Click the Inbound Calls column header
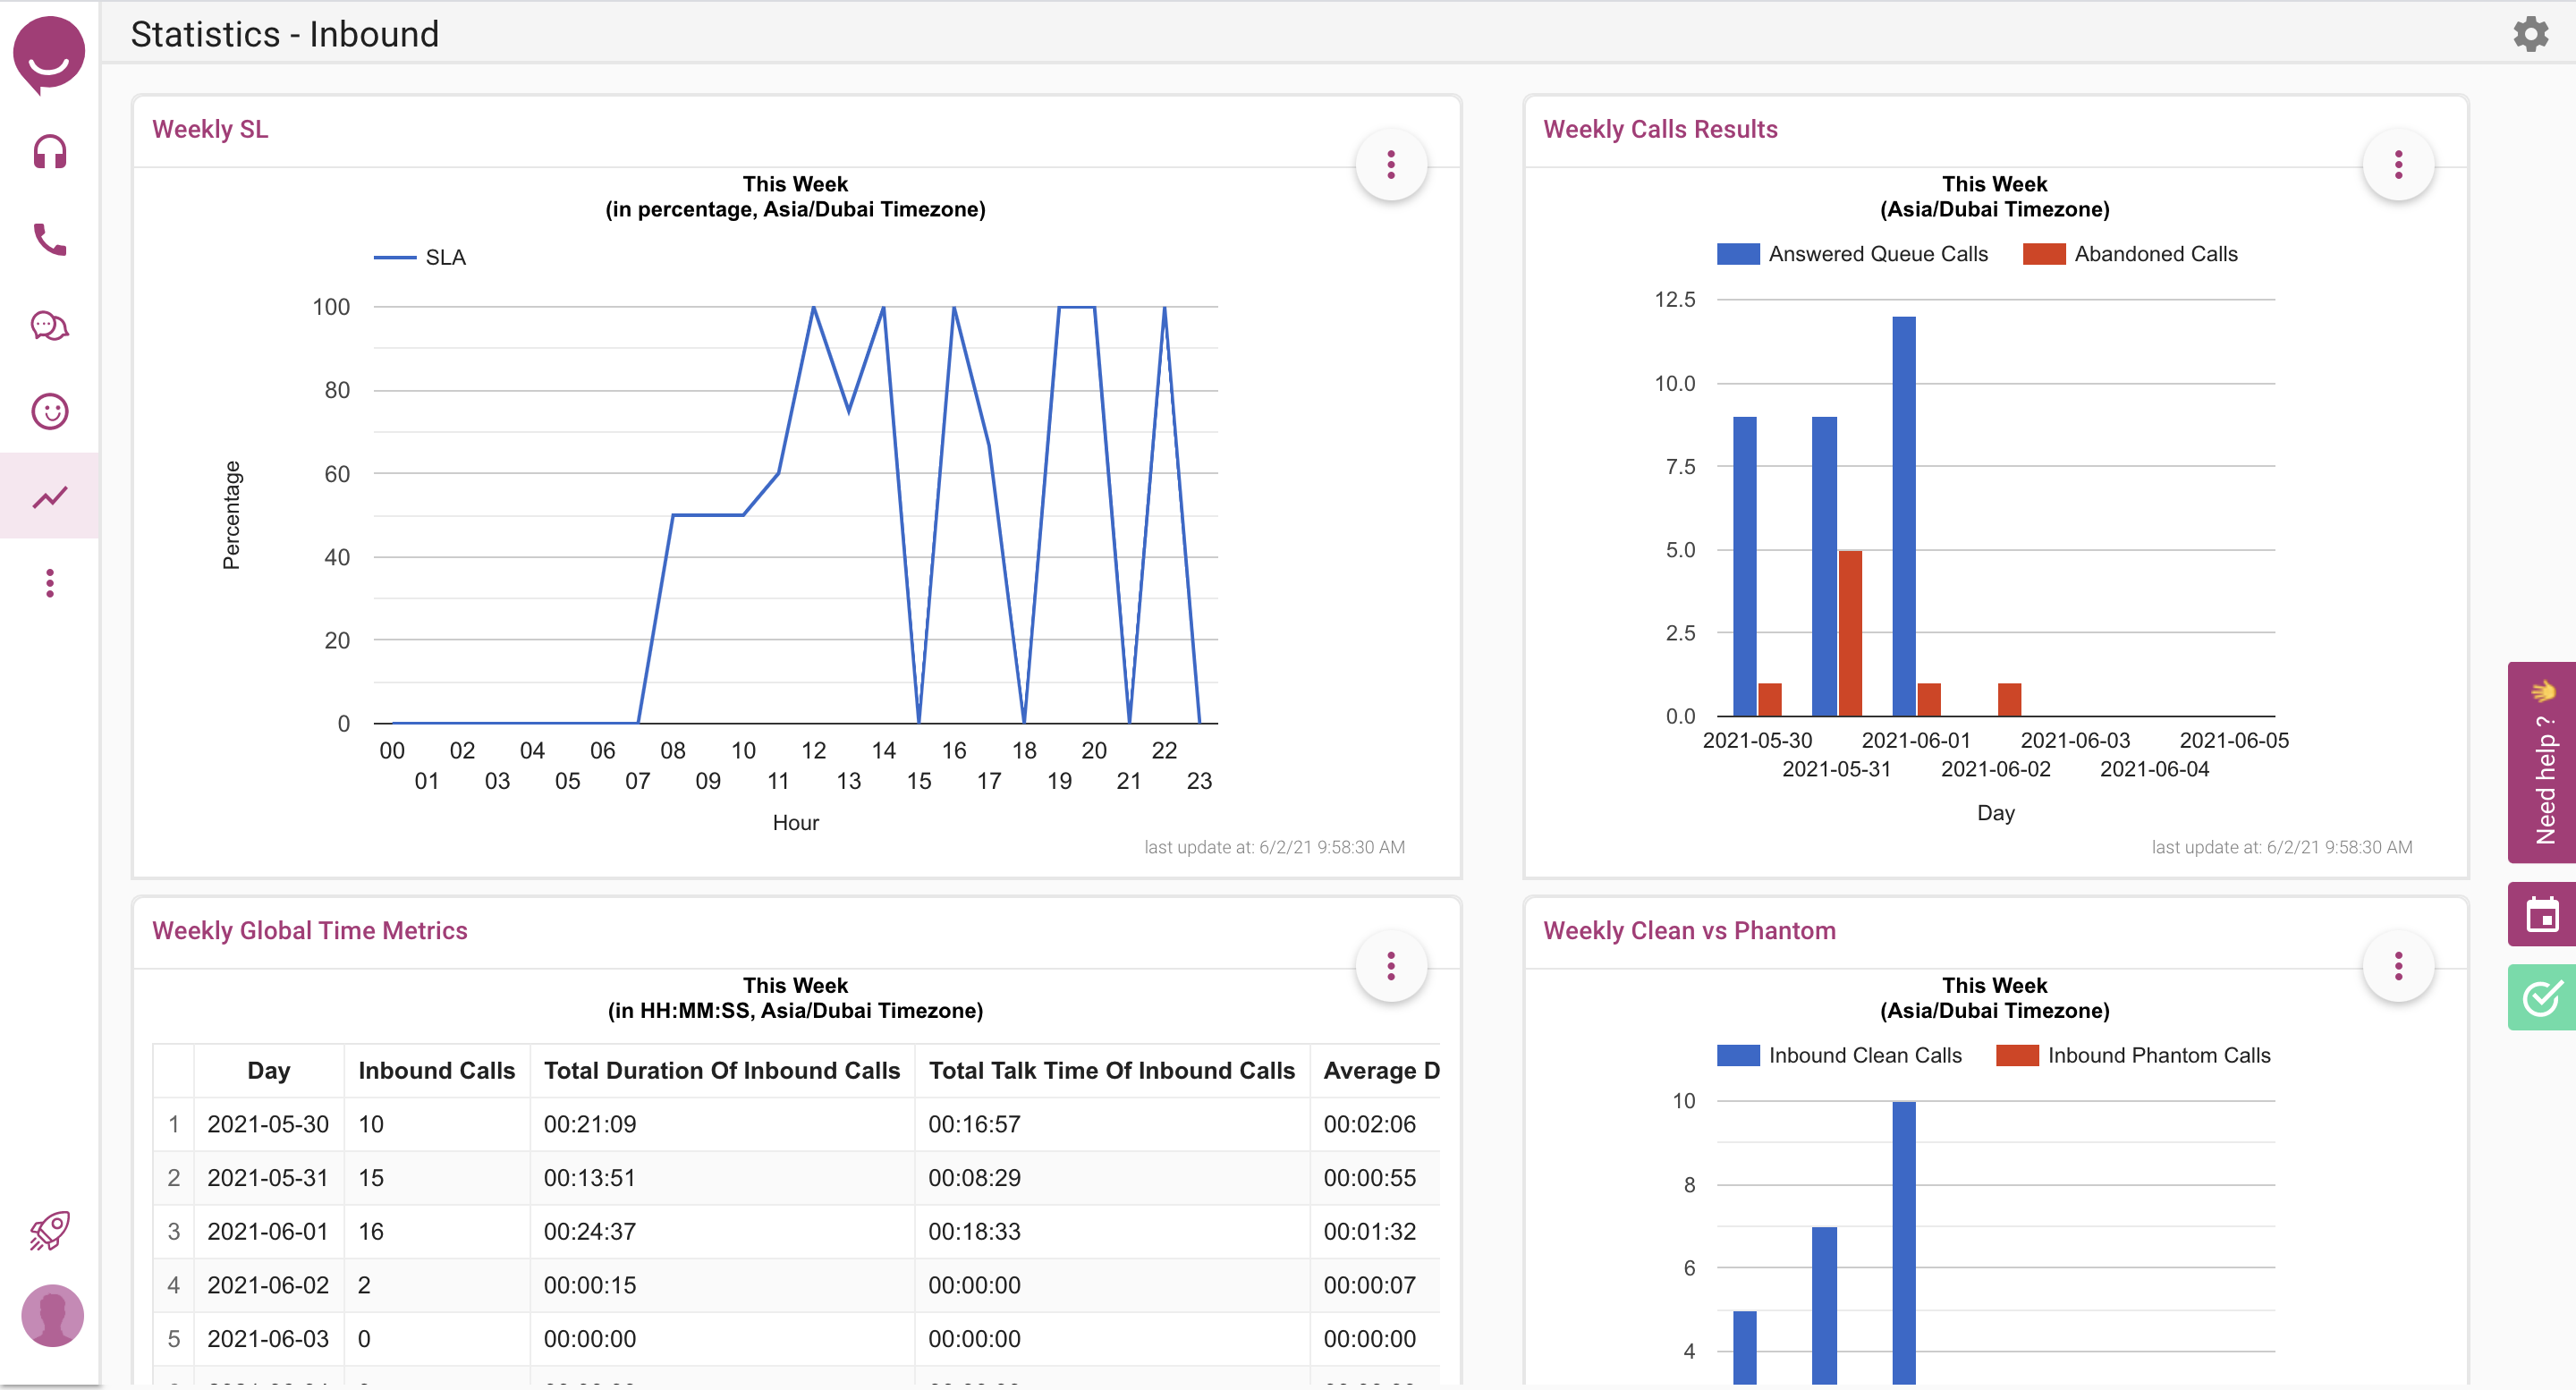The width and height of the screenshot is (2576, 1390). click(437, 1070)
